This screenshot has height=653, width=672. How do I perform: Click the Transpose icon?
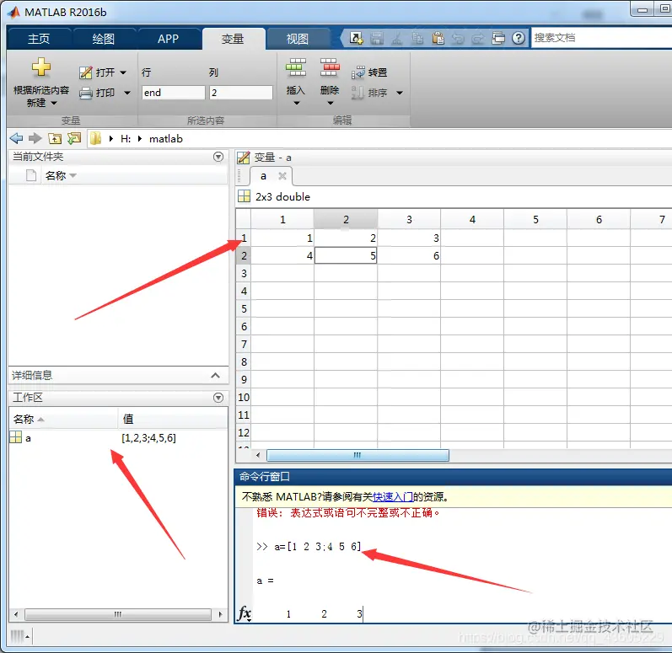[358, 72]
